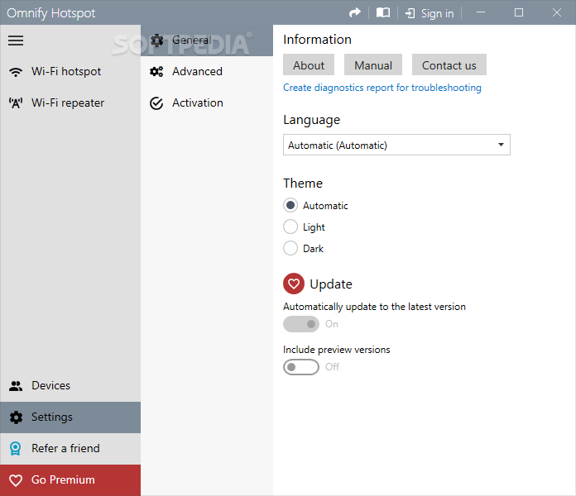Click the Language dropdown arrow
This screenshot has width=576, height=496.
click(x=501, y=145)
